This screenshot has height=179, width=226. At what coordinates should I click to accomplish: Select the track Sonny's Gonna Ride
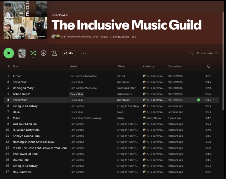(26, 136)
